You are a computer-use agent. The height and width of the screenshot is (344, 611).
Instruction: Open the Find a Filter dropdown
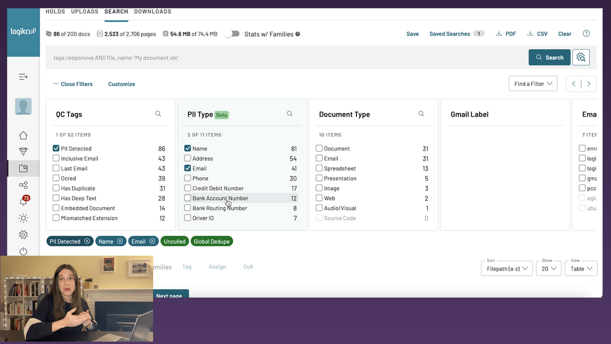pyautogui.click(x=532, y=83)
